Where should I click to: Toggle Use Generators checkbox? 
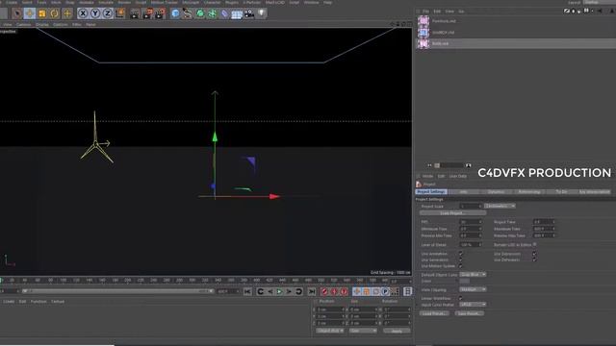(461, 259)
